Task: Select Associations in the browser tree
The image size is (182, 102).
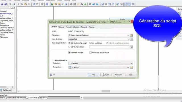Action: click(5, 25)
